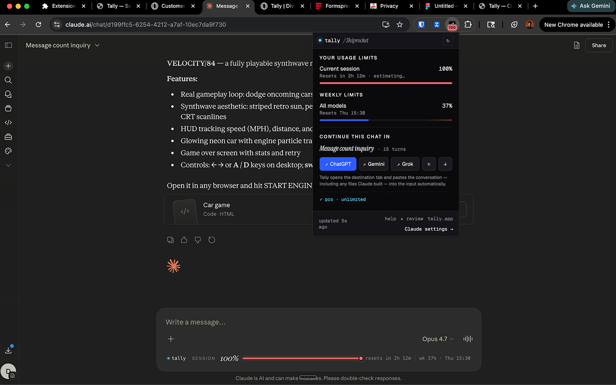Reload the page with browser refresh icon
The width and height of the screenshot is (616, 385).
[x=38, y=25]
